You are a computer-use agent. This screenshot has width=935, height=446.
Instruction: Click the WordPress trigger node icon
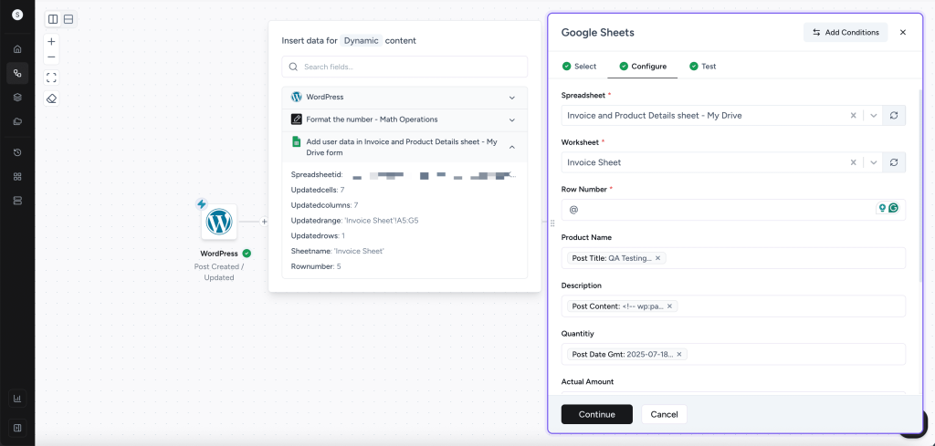219,222
